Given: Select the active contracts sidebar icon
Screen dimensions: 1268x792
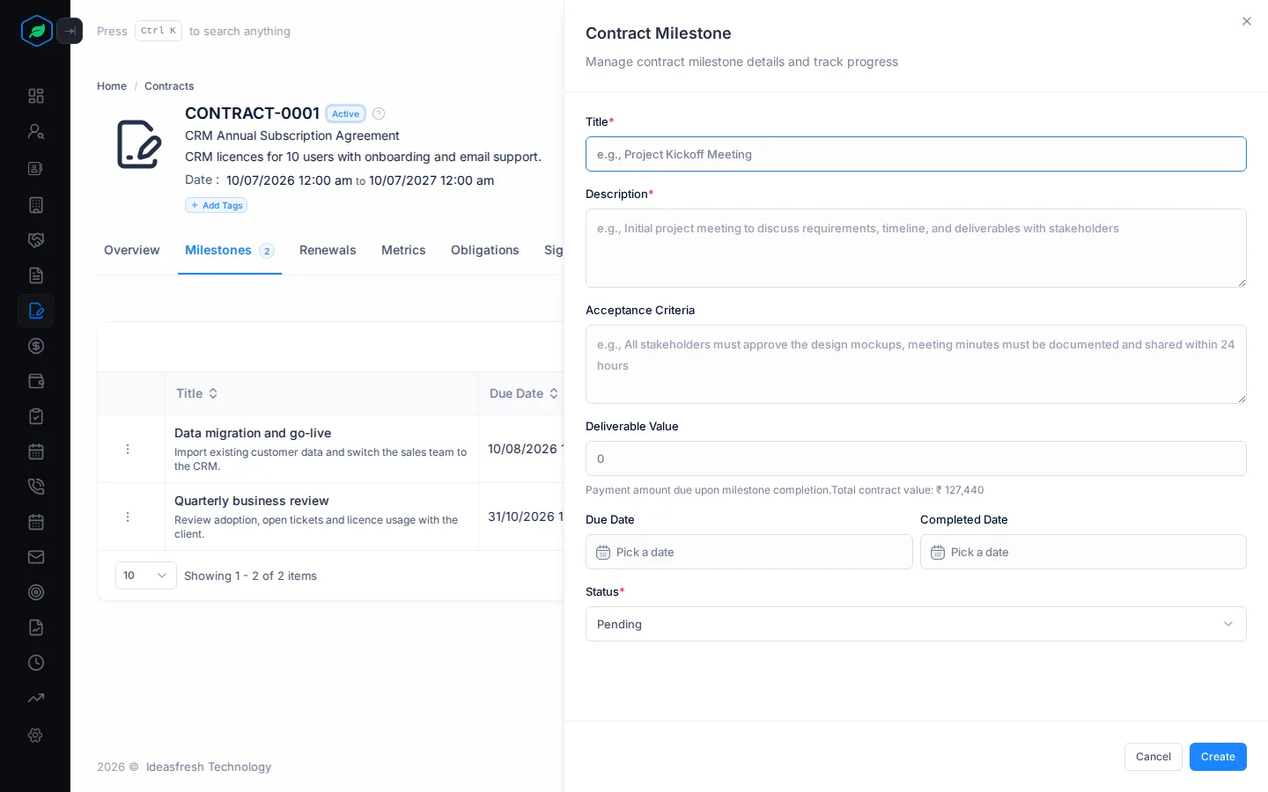Looking at the screenshot, I should coord(36,311).
